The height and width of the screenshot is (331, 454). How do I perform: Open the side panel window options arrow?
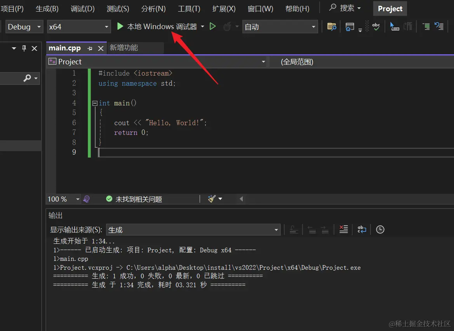coord(14,48)
